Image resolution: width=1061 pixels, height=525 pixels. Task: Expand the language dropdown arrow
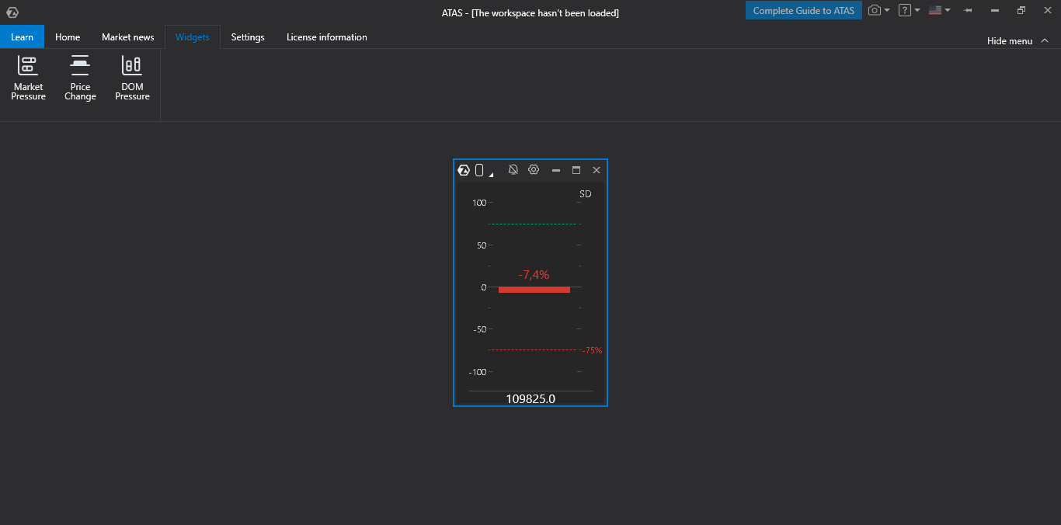coord(948,10)
